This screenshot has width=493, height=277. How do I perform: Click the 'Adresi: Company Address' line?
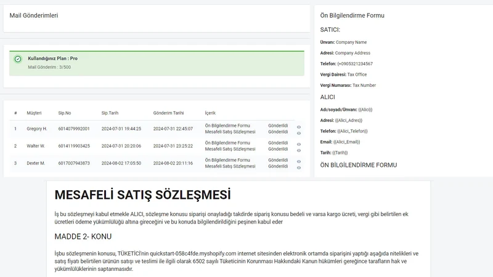click(x=345, y=53)
